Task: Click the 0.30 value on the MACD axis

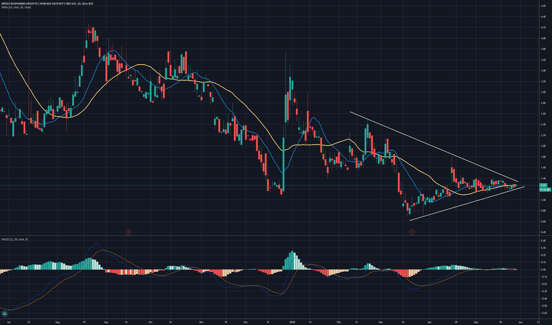Action: point(543,248)
